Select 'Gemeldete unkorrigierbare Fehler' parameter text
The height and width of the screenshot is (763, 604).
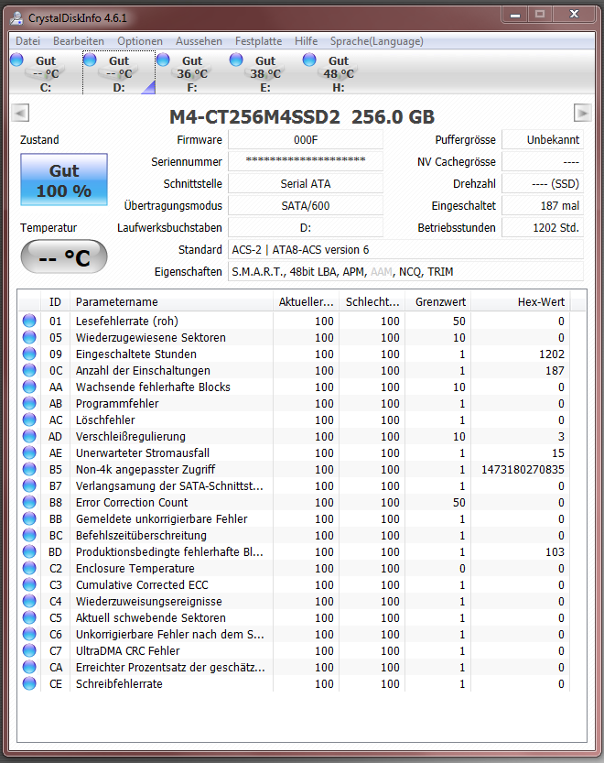pos(161,519)
